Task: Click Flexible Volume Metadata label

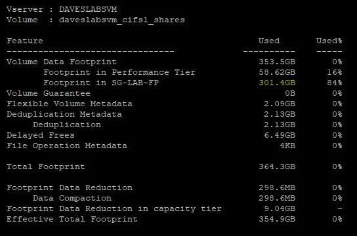Action: [70, 104]
